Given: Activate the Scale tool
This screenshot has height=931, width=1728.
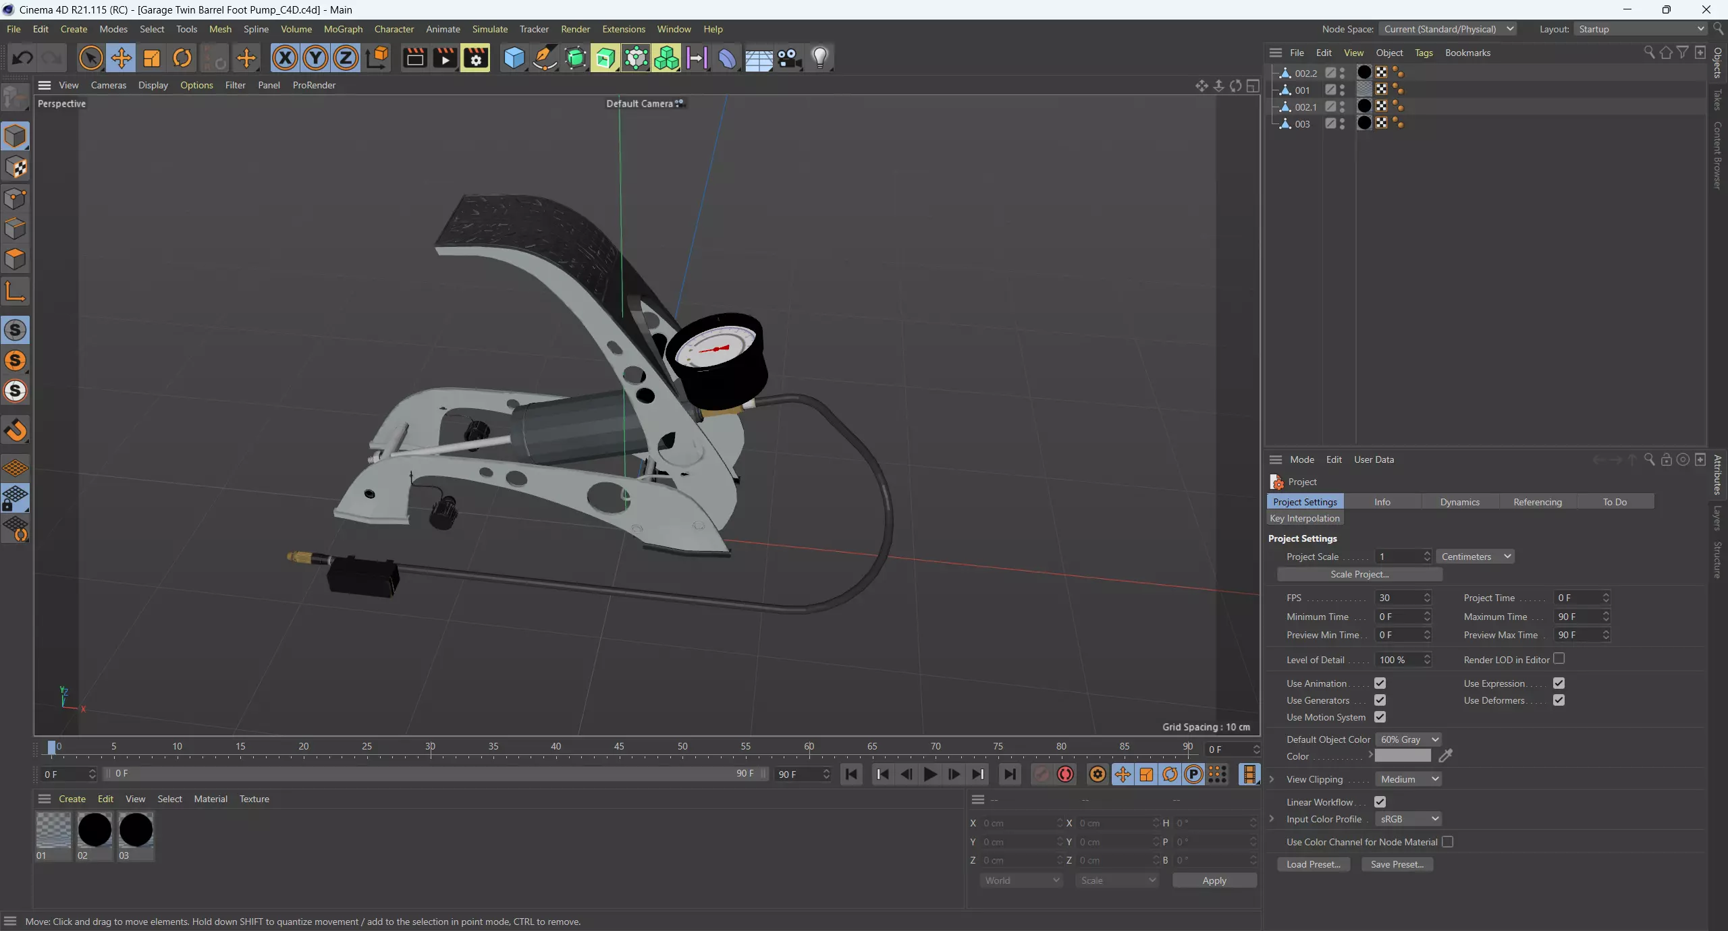Looking at the screenshot, I should [x=152, y=58].
